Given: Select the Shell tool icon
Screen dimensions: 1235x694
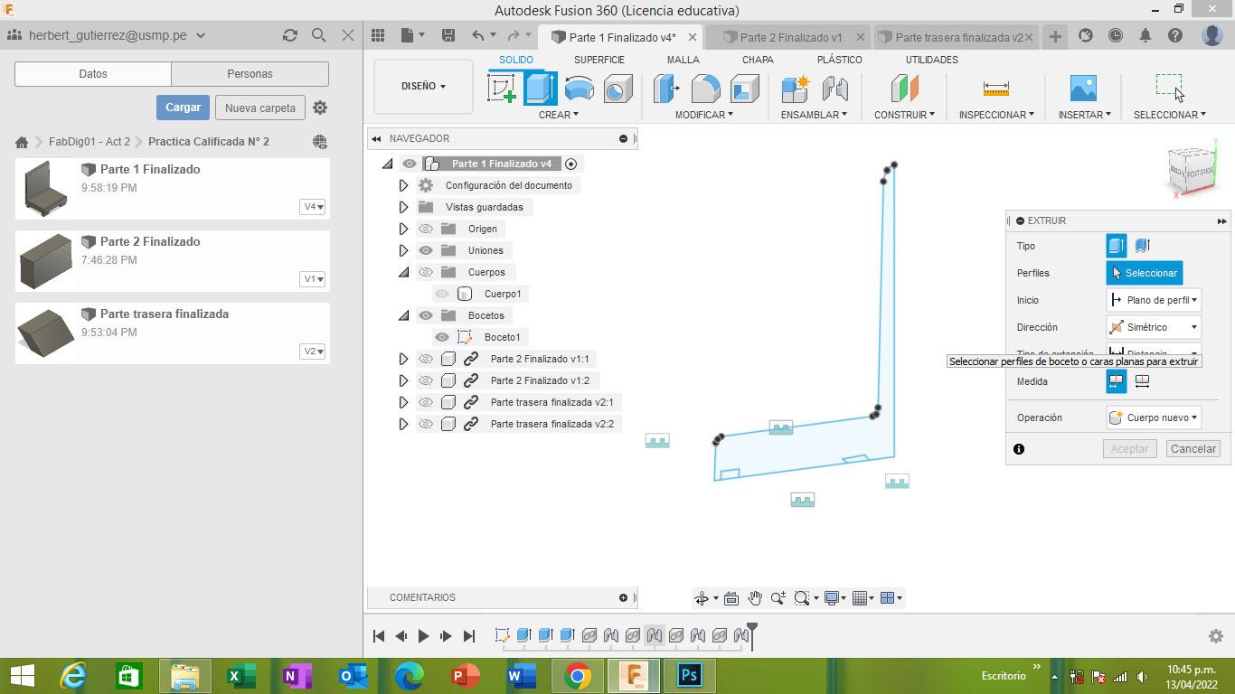Looking at the screenshot, I should 744,88.
